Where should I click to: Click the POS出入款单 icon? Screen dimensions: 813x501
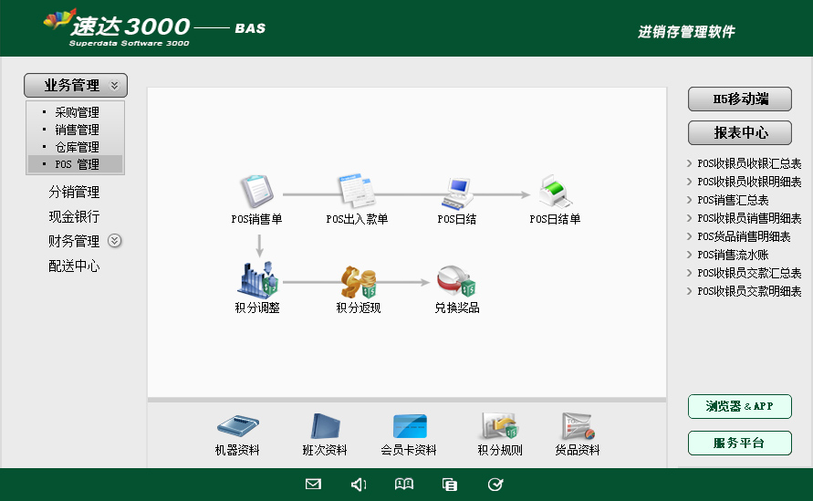pyautogui.click(x=357, y=193)
